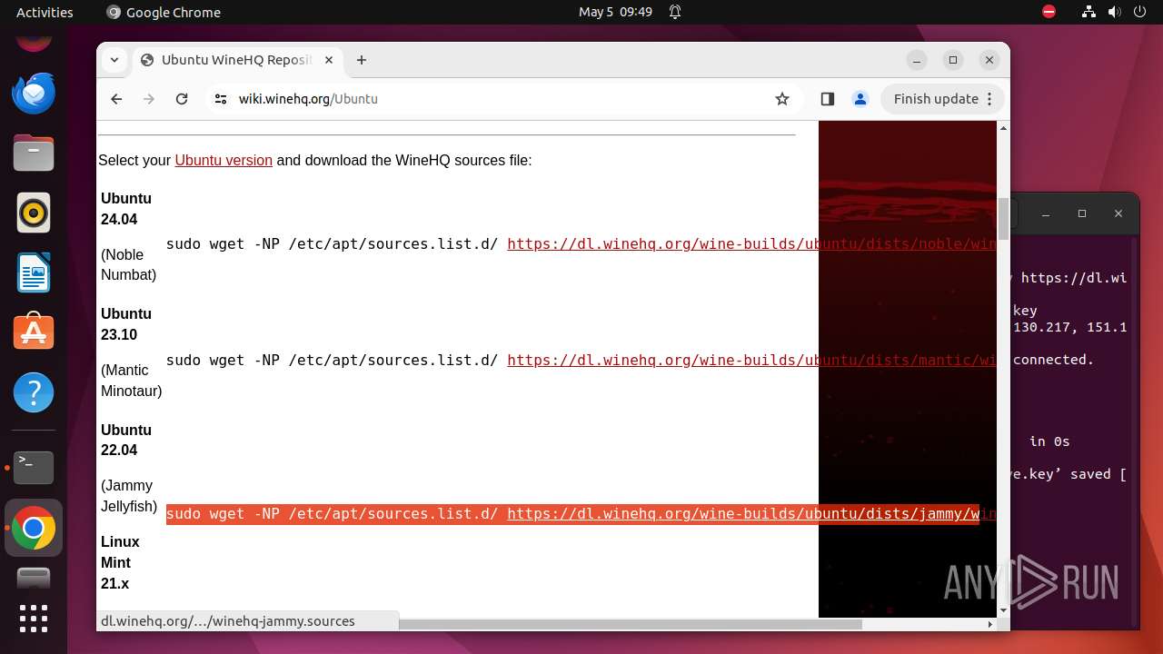Minimize the Terminal window behind Chrome
This screenshot has width=1163, height=654.
click(1046, 213)
